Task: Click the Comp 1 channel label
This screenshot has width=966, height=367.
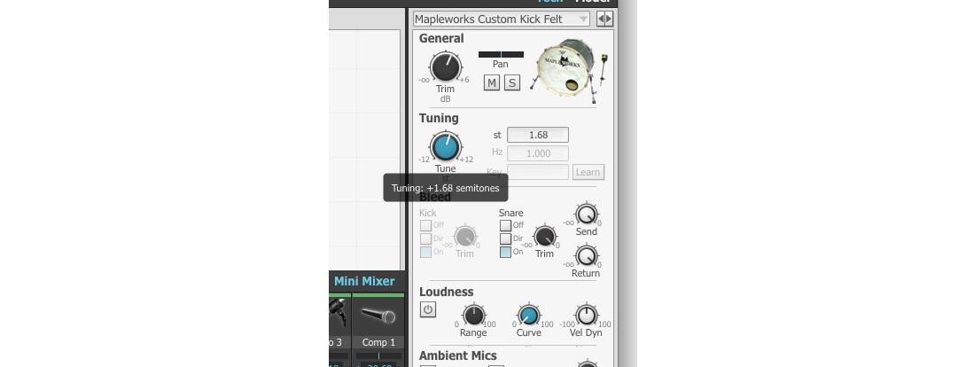Action: (378, 342)
